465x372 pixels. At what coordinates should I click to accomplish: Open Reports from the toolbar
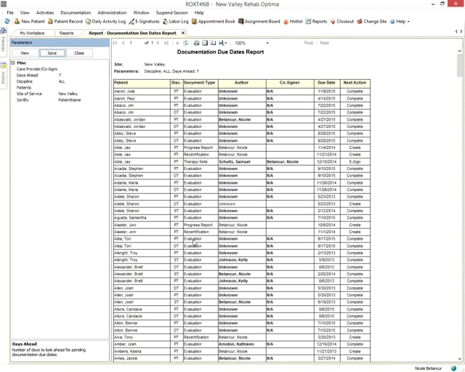click(316, 21)
